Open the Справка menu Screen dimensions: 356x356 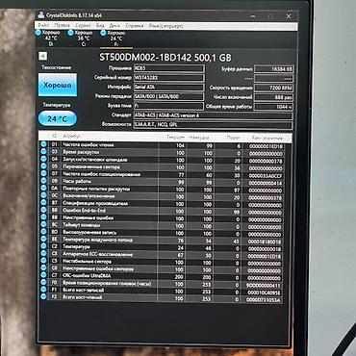click(135, 25)
